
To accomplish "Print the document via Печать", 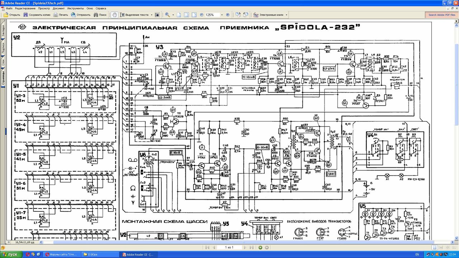I will pyautogui.click(x=61, y=15).
